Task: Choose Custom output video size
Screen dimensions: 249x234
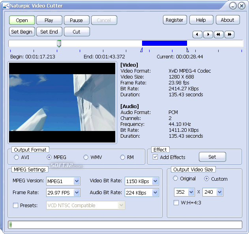Action: (206, 179)
